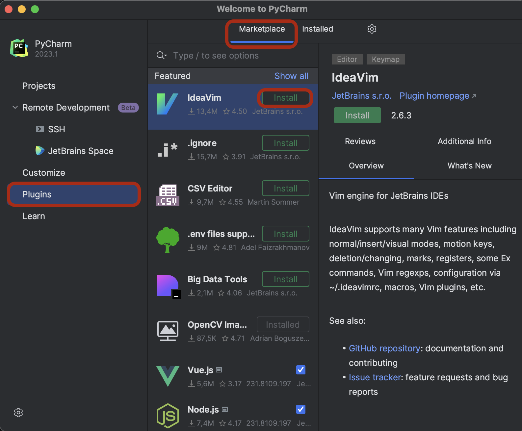This screenshot has width=522, height=431.
Task: Click the Vue.js plugin logo
Action: click(168, 376)
